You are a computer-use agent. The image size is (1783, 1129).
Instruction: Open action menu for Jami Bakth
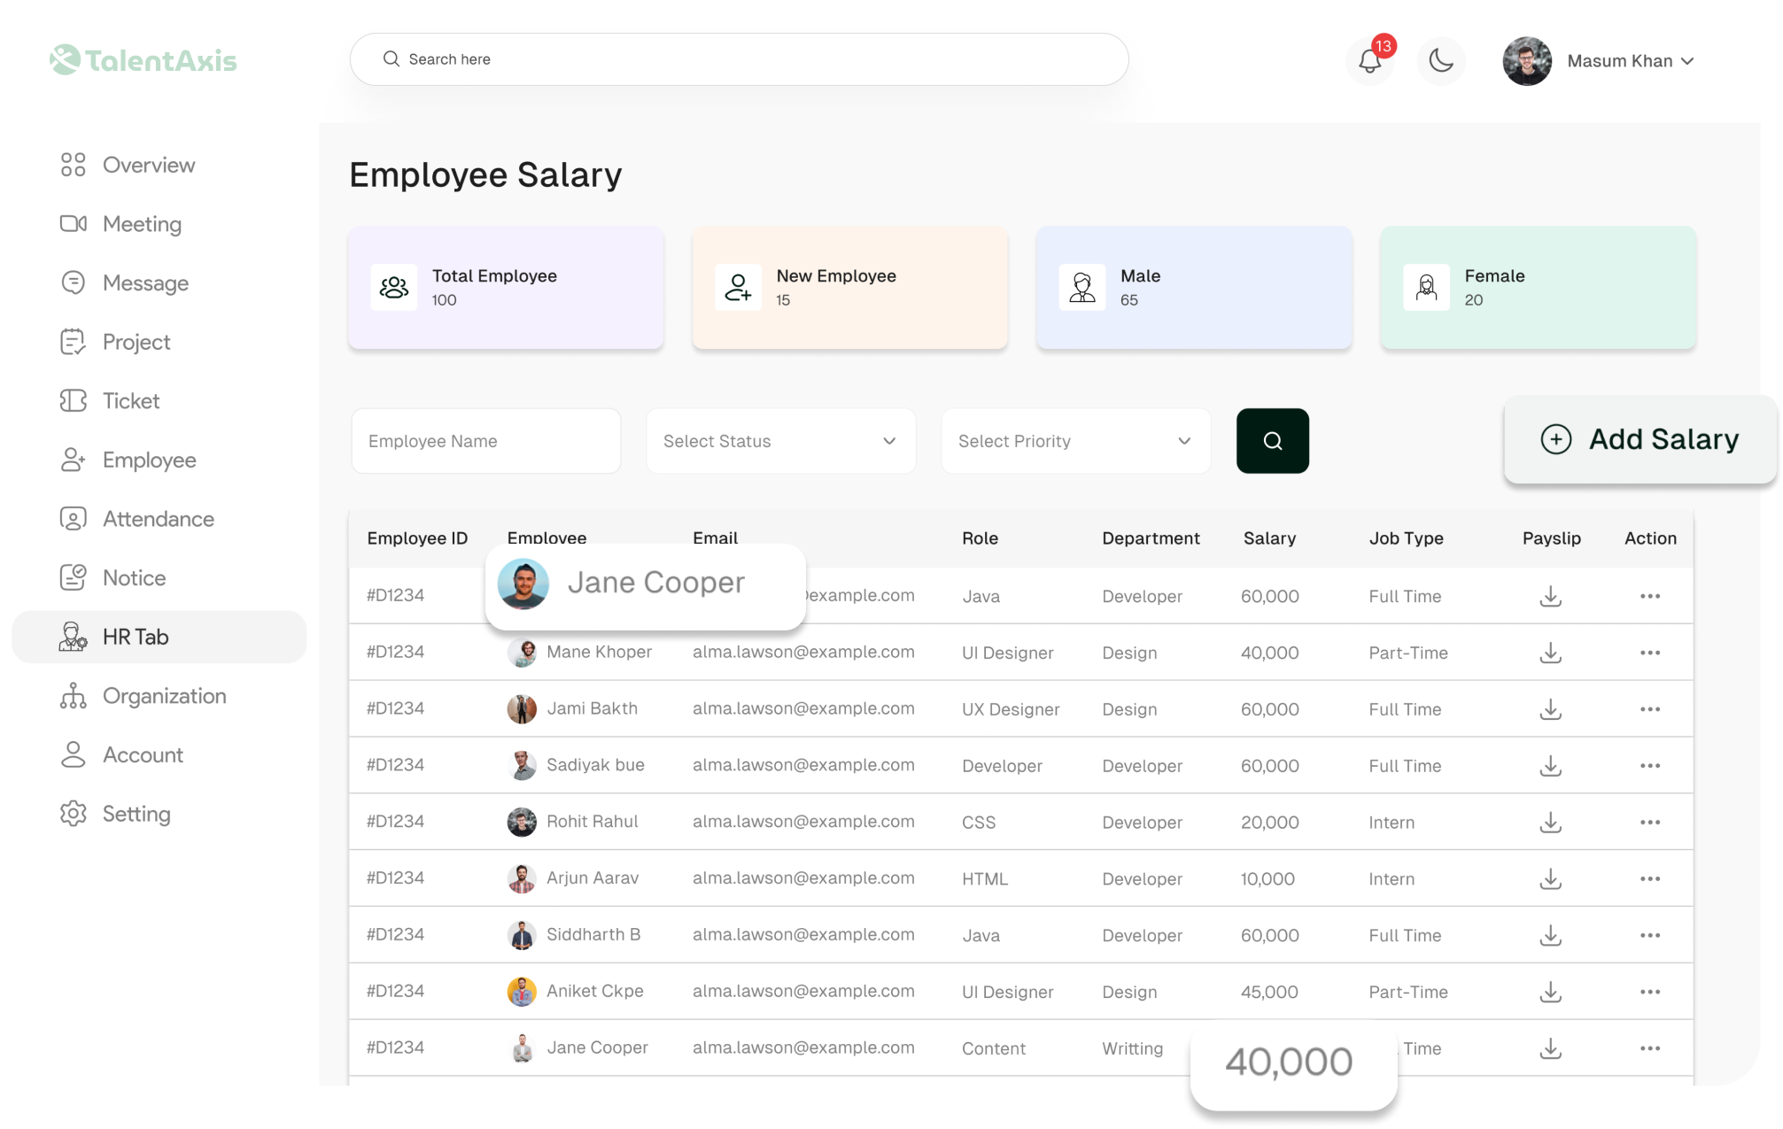pos(1649,709)
